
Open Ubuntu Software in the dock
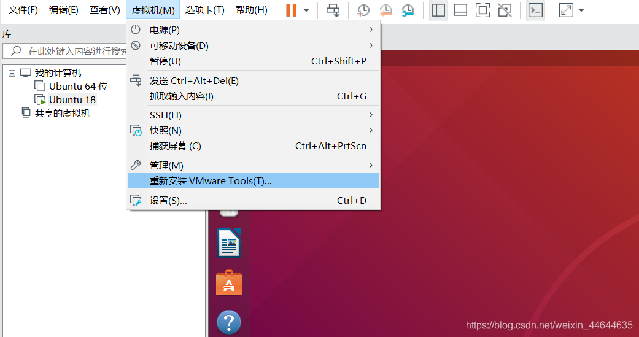click(229, 282)
